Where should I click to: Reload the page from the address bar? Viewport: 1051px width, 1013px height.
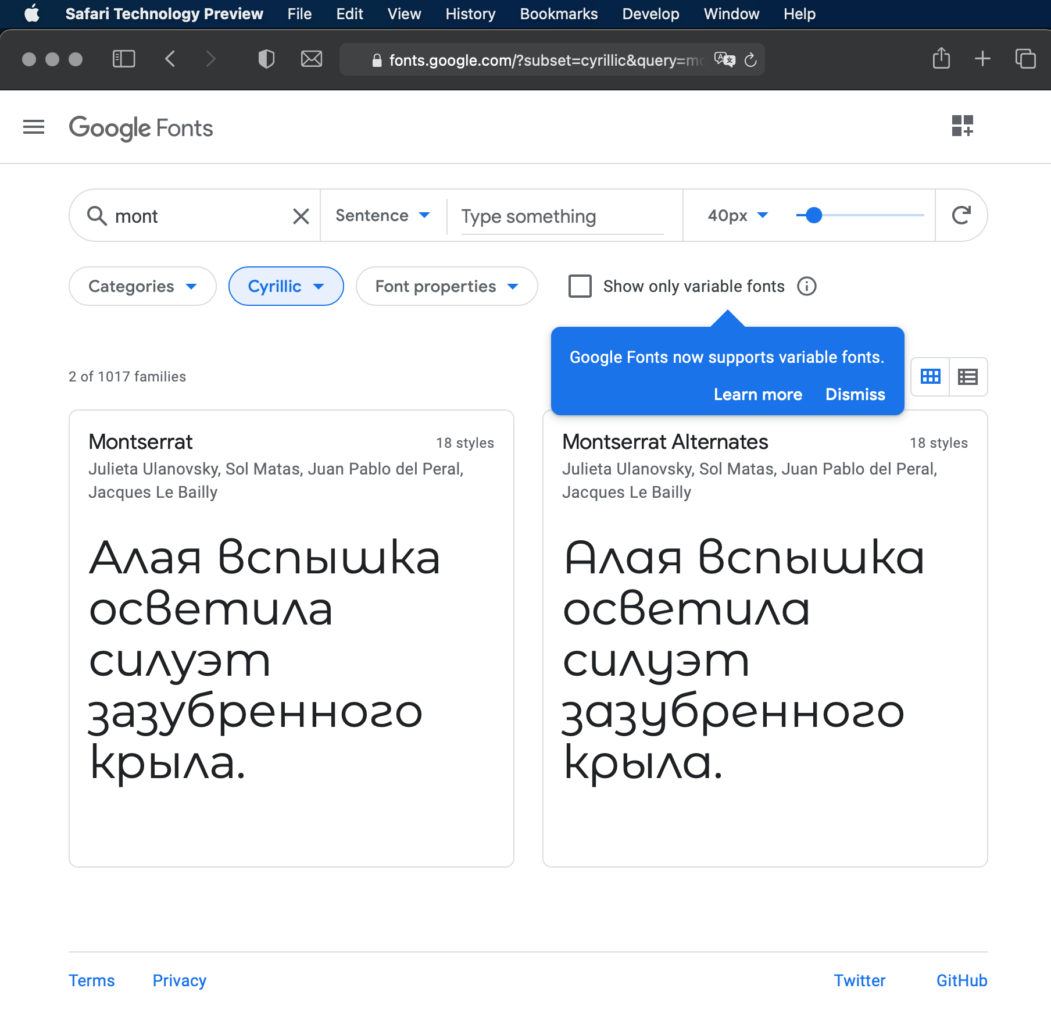pos(750,59)
